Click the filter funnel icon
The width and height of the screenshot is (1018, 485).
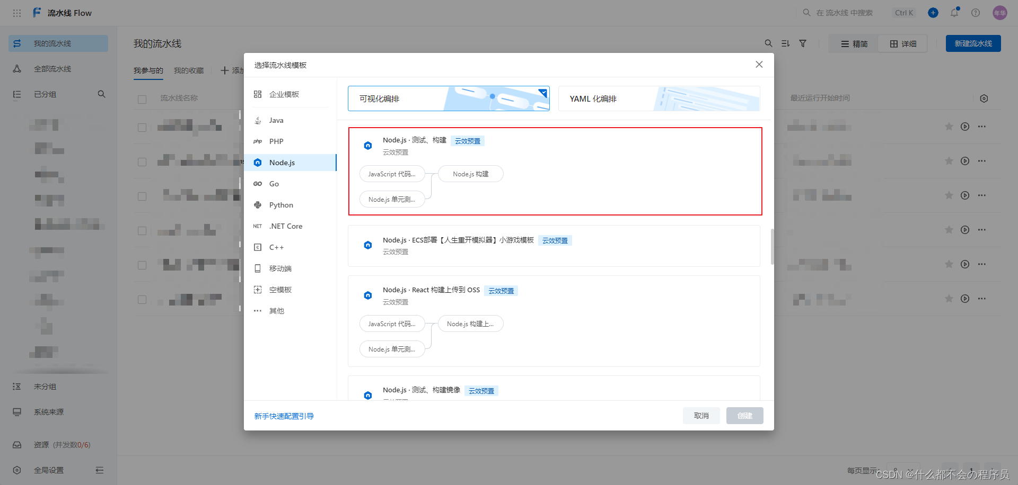(x=803, y=43)
